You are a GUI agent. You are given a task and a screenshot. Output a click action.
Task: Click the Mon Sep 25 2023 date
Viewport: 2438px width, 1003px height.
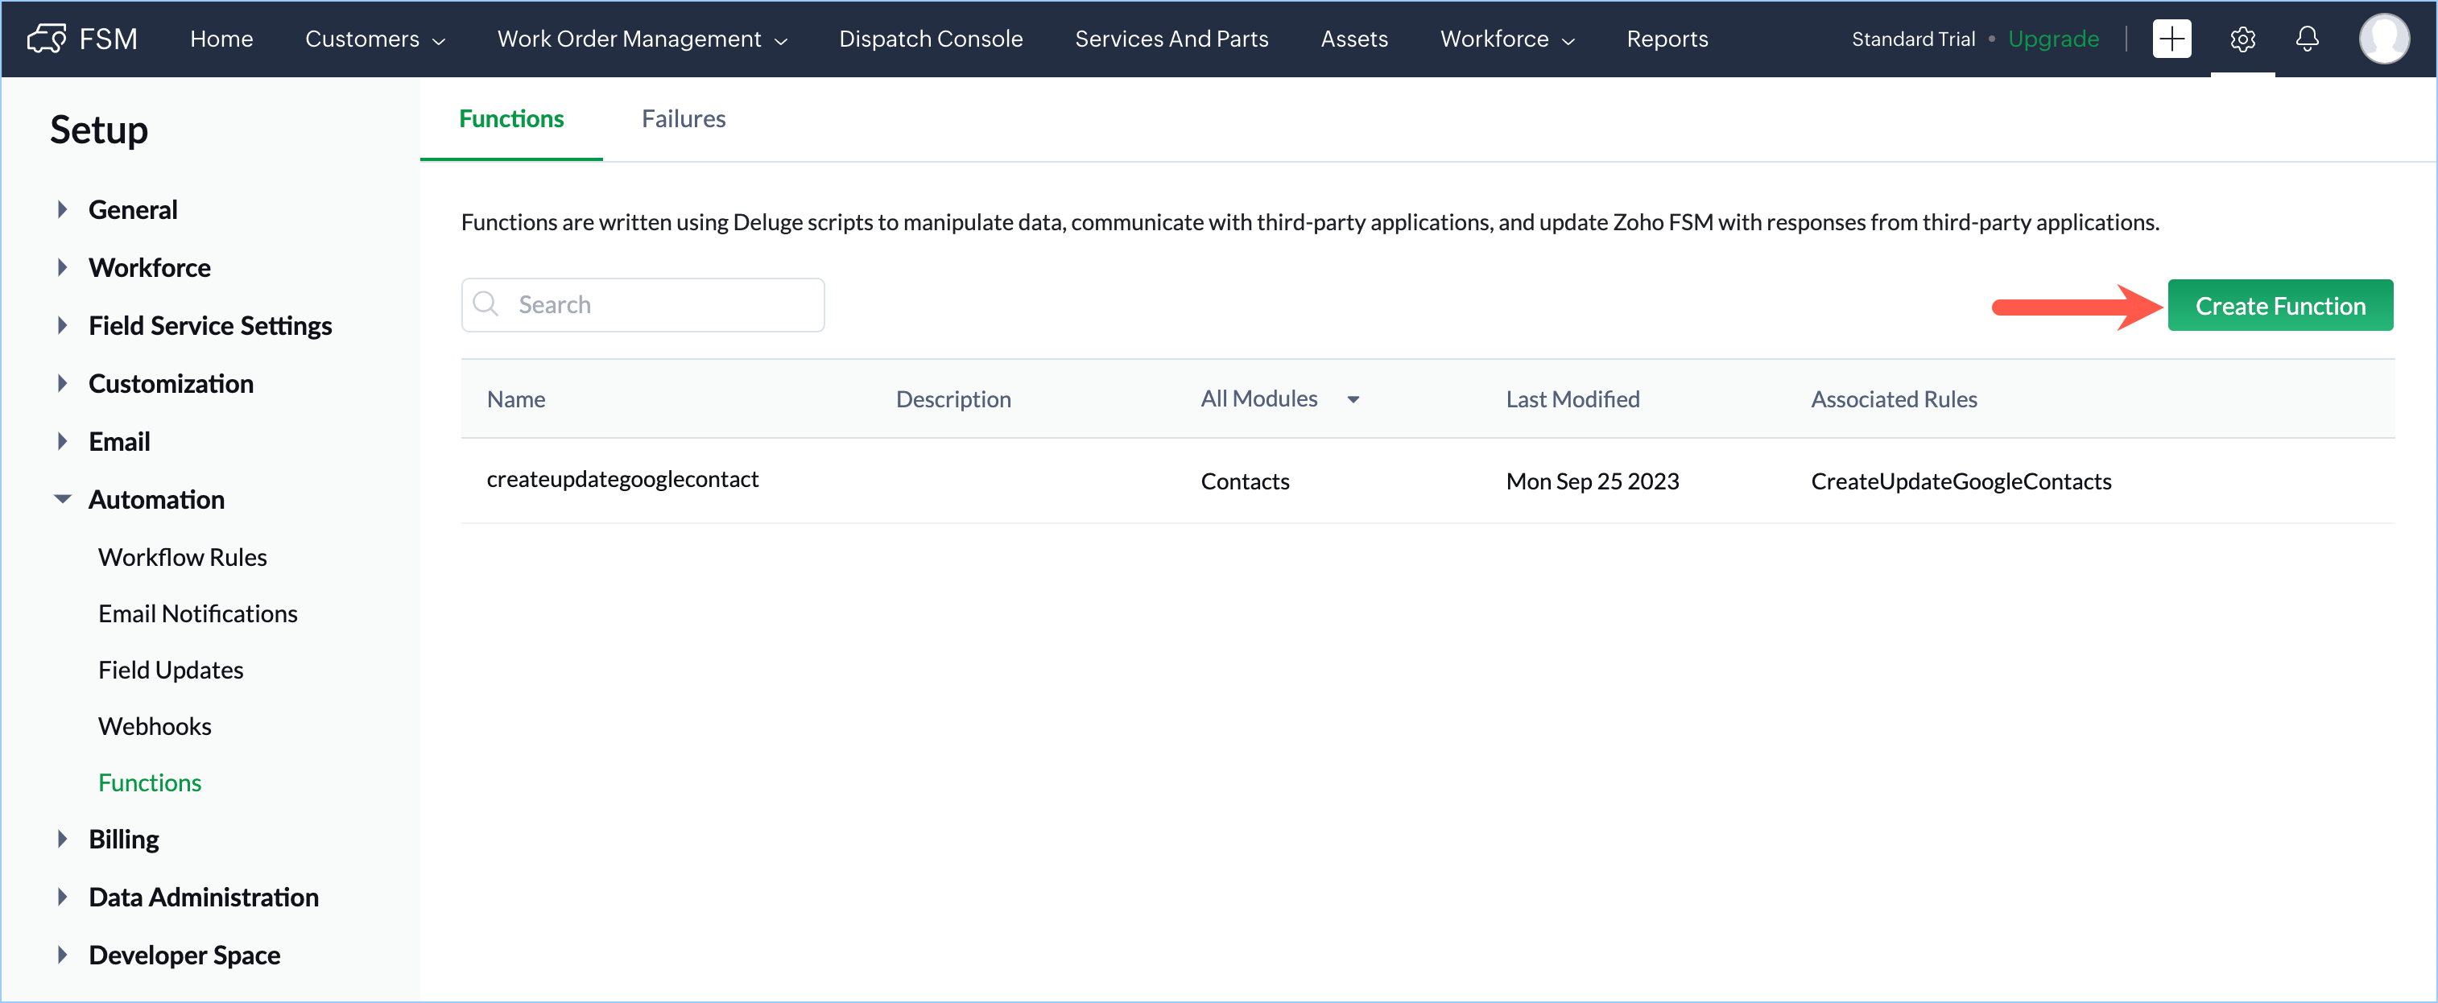click(1592, 481)
